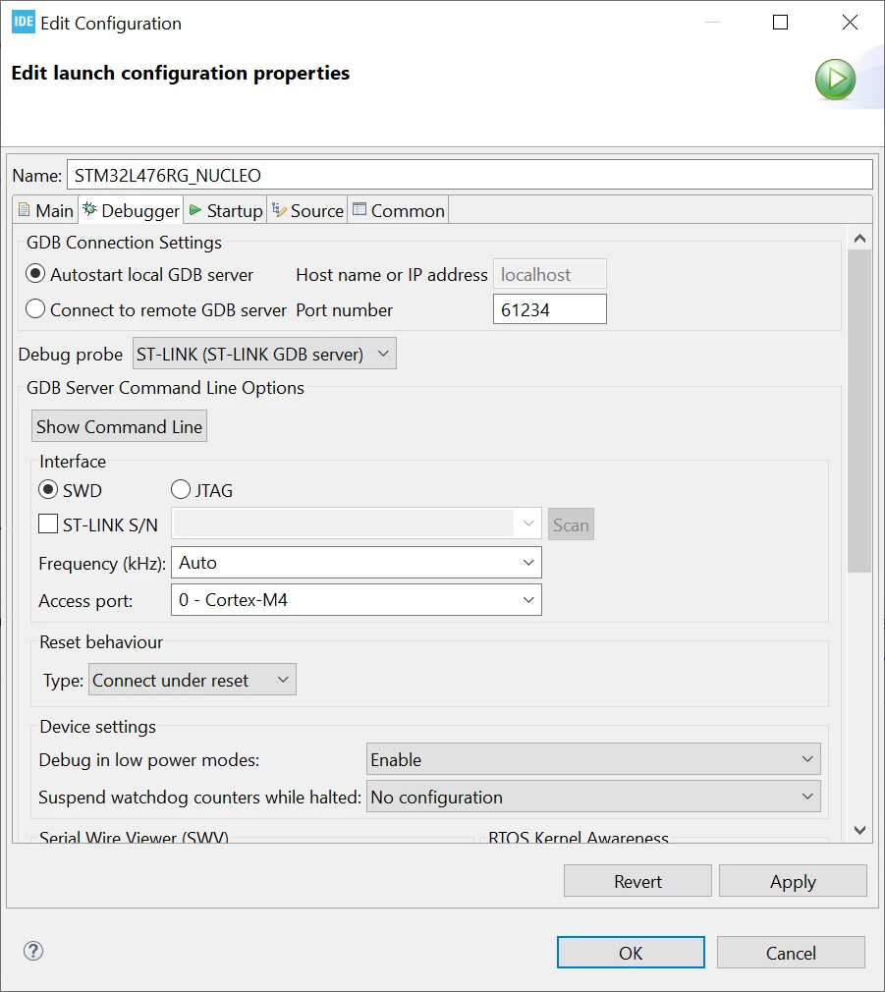
Task: Open the Debug probe dropdown
Action: tap(264, 354)
